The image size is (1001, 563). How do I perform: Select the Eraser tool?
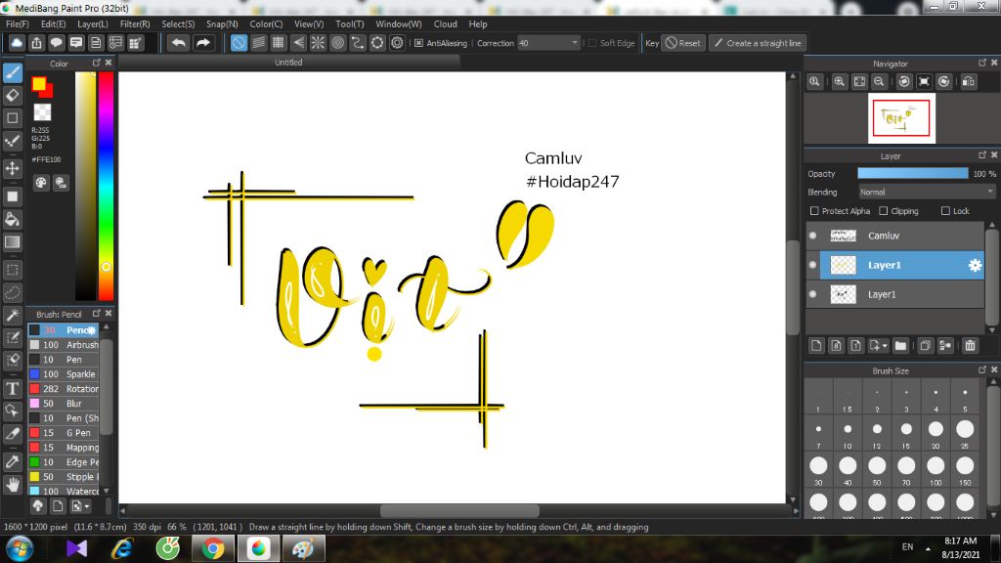[x=12, y=95]
